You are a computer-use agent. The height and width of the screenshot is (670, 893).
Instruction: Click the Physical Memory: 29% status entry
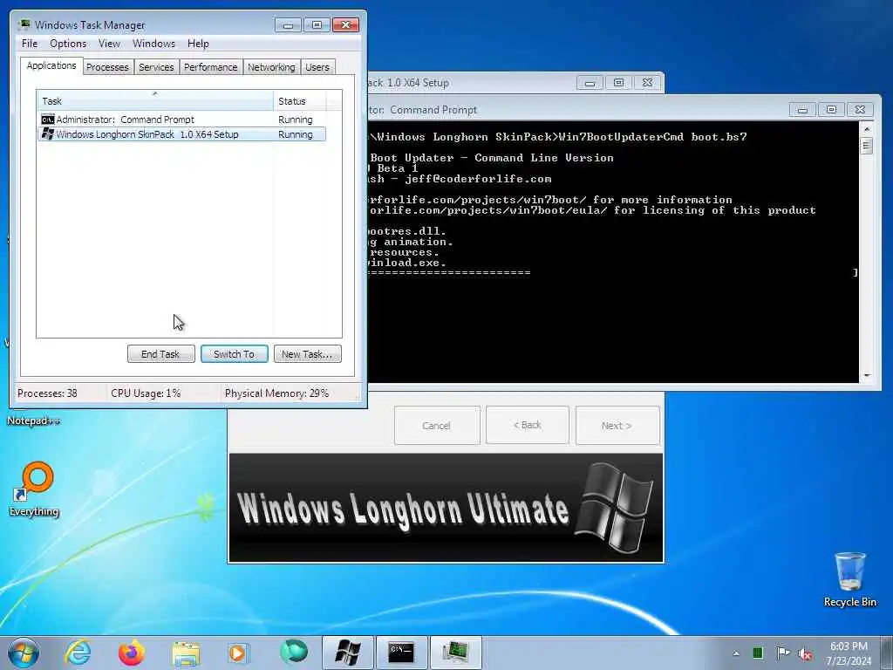276,393
